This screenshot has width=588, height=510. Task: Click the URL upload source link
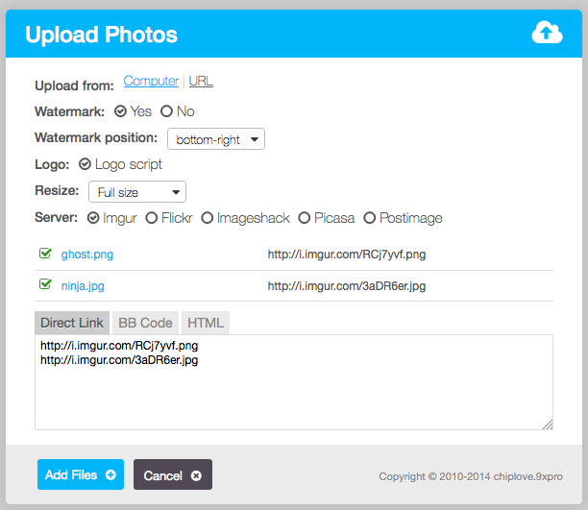(x=201, y=81)
